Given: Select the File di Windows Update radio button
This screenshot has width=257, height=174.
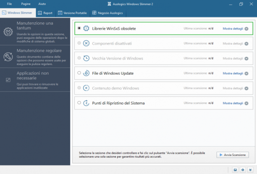Looking at the screenshot, I should point(79,73).
